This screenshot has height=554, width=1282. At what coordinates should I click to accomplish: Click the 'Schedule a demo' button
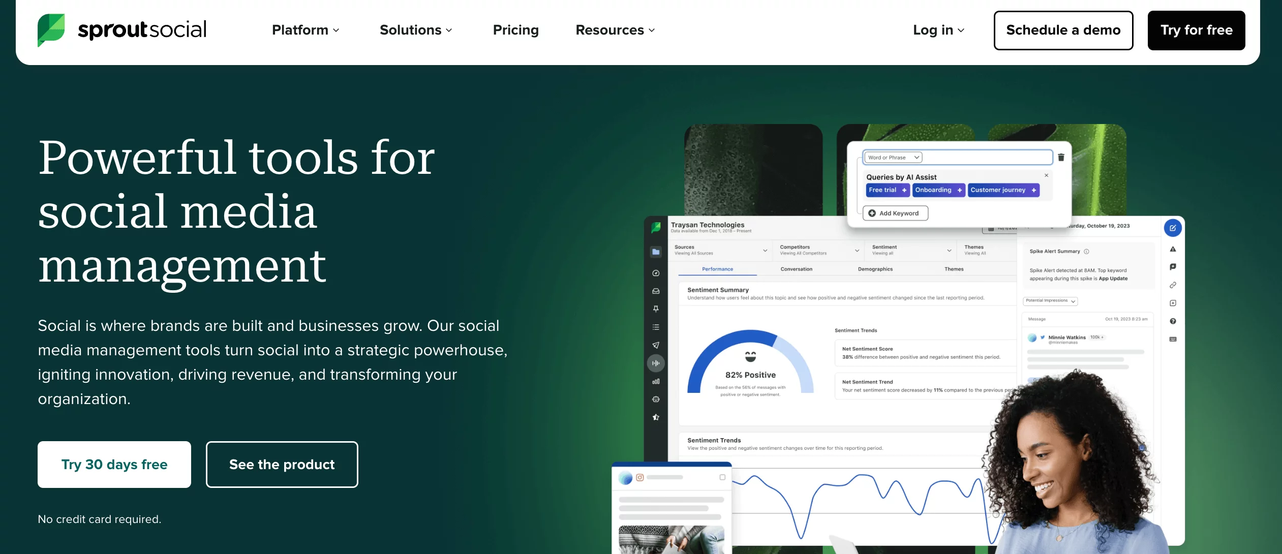[x=1063, y=30]
